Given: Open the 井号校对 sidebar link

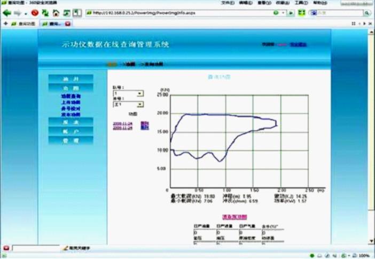Looking at the screenshot, I should [x=71, y=109].
